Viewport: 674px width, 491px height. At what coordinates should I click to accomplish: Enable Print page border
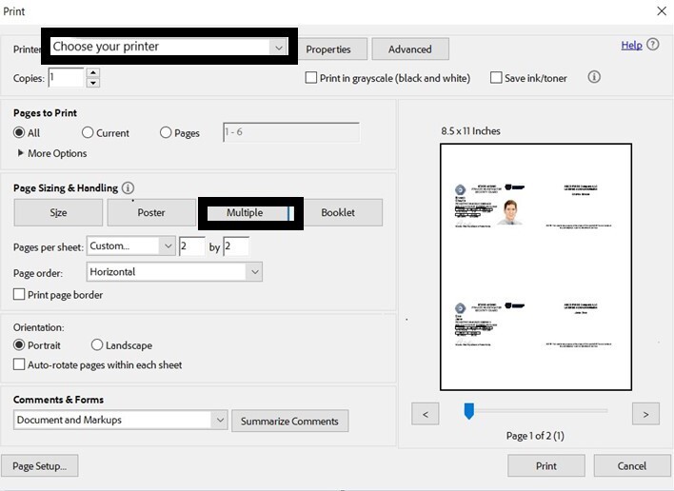tap(19, 294)
